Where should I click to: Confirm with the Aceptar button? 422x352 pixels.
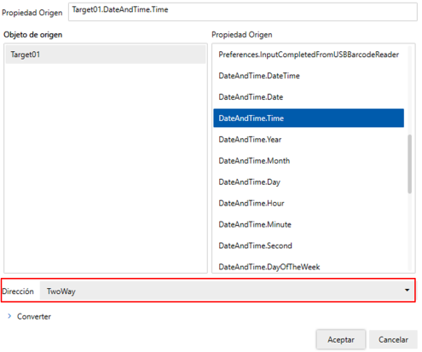[341, 339]
